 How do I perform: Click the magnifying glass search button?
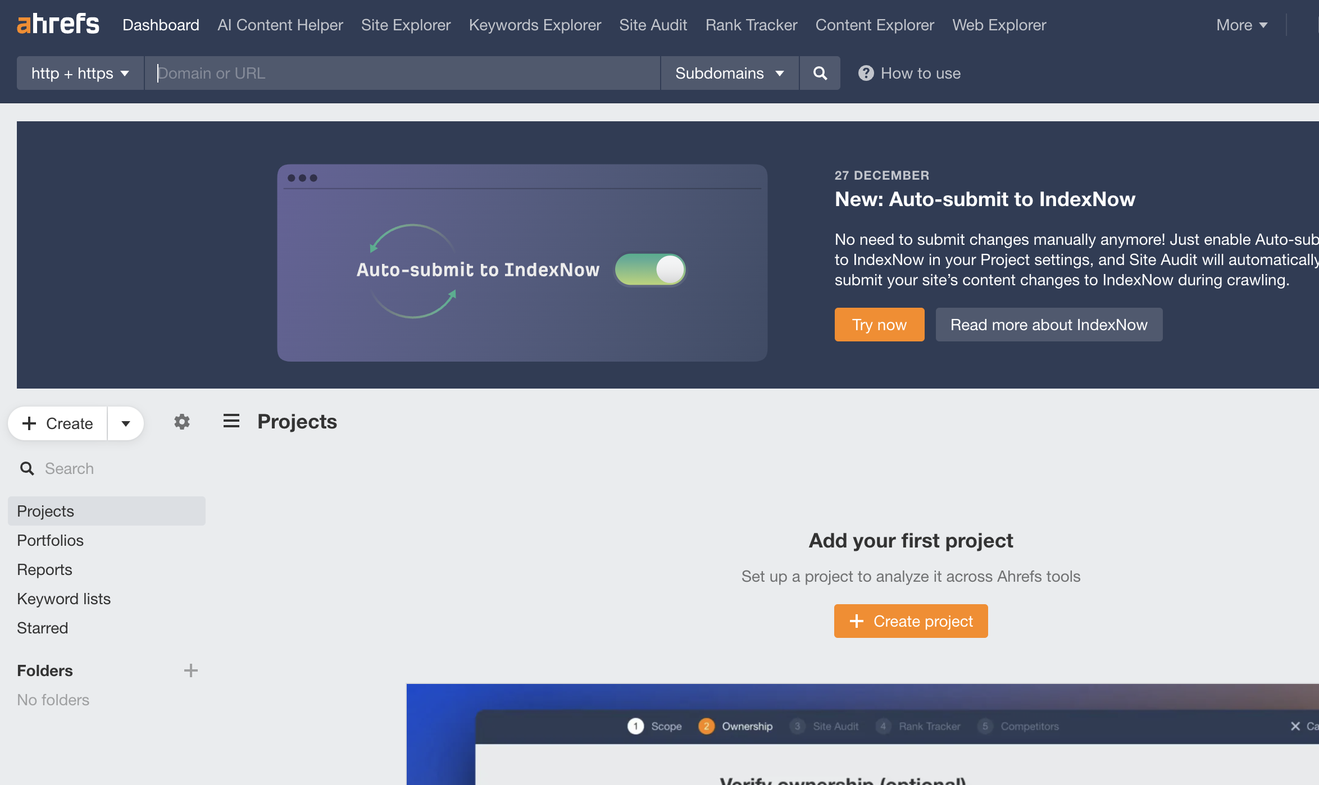820,73
